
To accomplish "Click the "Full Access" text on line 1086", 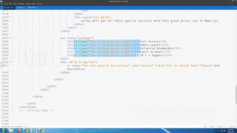I will click(x=149, y=41).
